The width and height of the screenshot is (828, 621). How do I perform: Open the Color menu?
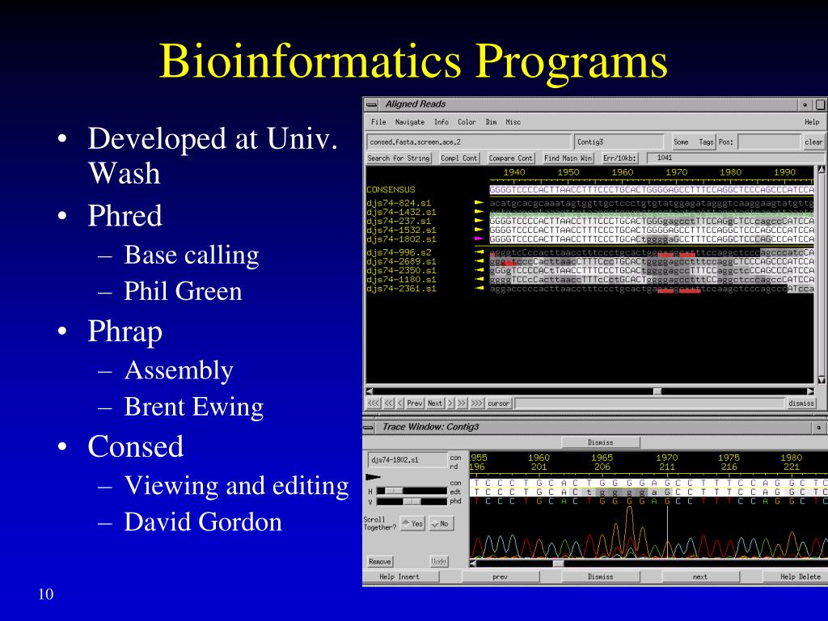(x=467, y=122)
